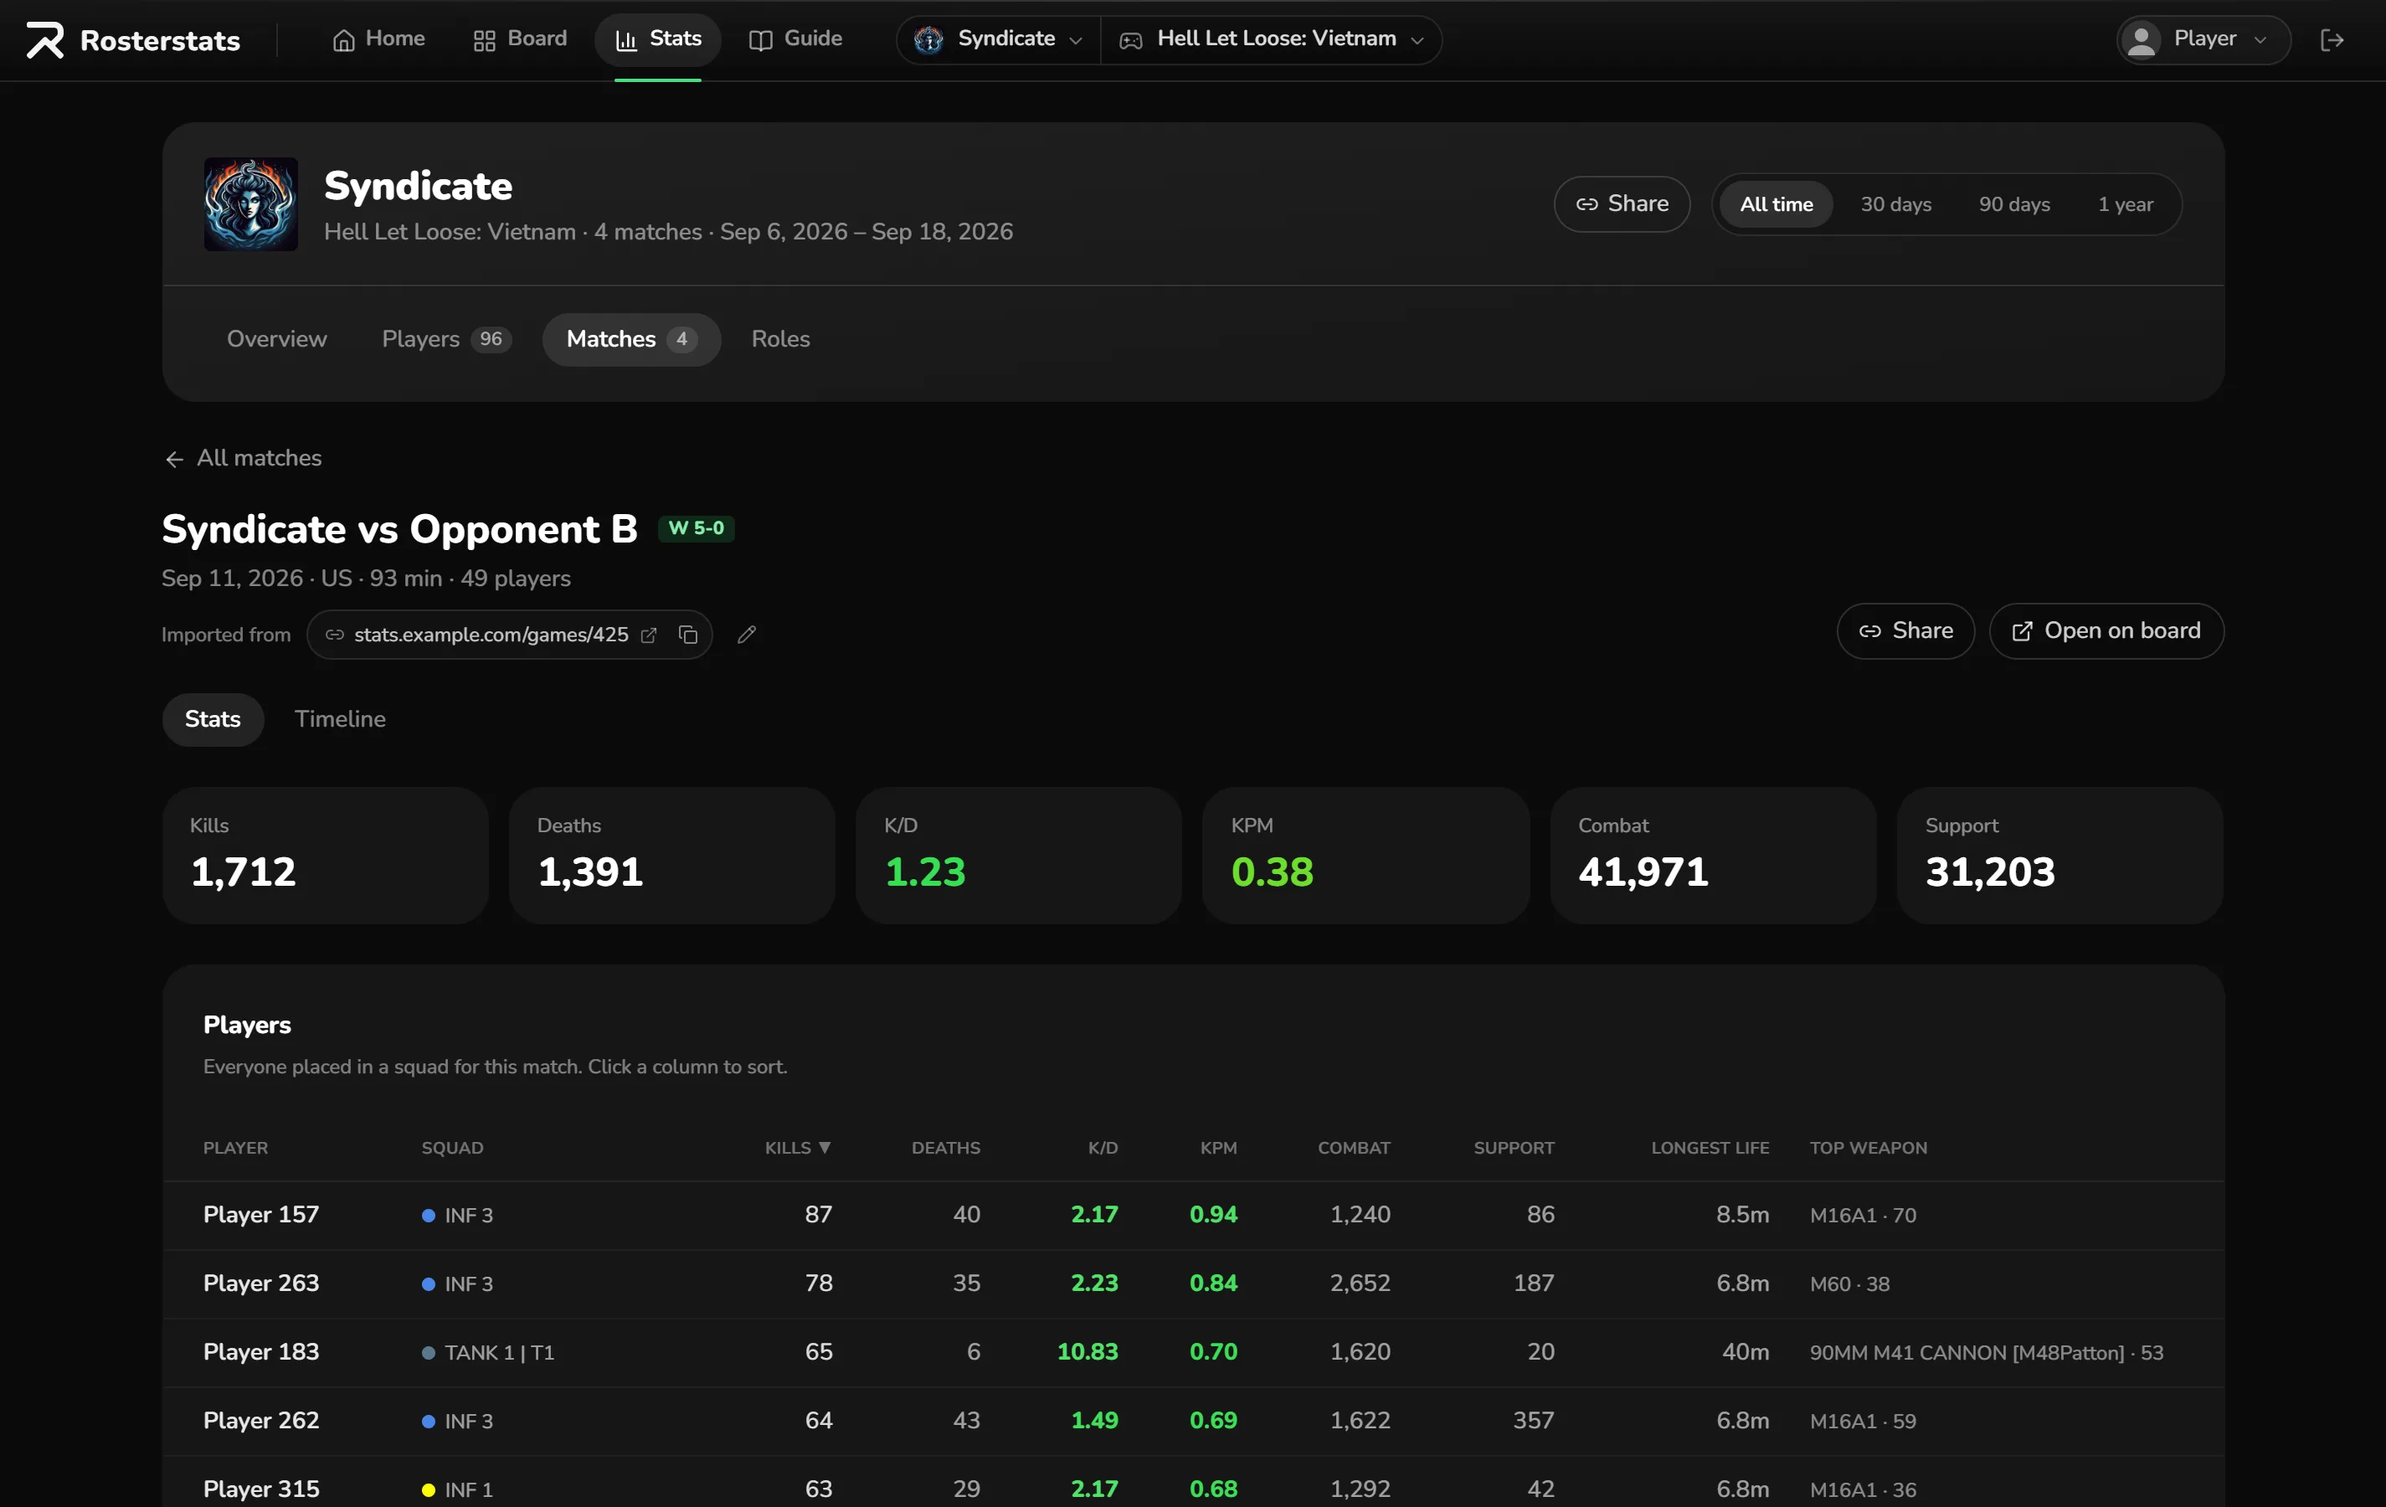Click the Player profile avatar icon
This screenshot has width=2386, height=1507.
(x=2142, y=39)
